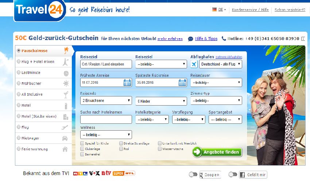Check the Pool option
Viewport: 310px width, 182px height.
click(121, 149)
